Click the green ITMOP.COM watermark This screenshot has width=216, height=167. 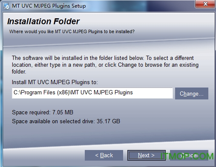point(187,156)
